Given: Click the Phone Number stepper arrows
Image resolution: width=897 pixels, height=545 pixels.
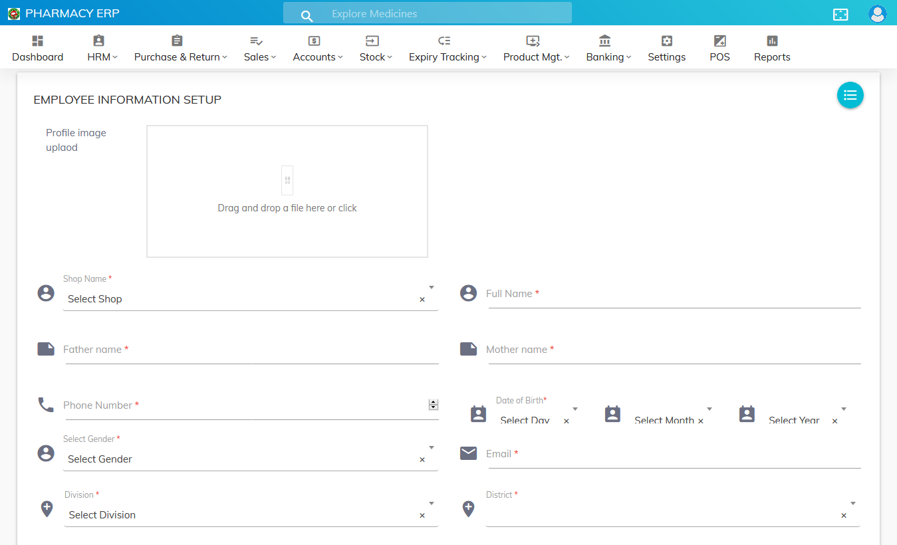Looking at the screenshot, I should pyautogui.click(x=434, y=404).
